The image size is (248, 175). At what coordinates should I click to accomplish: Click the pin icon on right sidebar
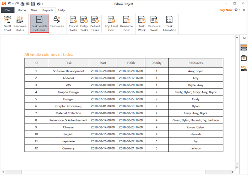pyautogui.click(x=244, y=38)
